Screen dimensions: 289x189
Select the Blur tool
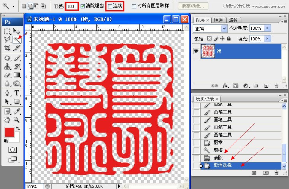point(7,83)
